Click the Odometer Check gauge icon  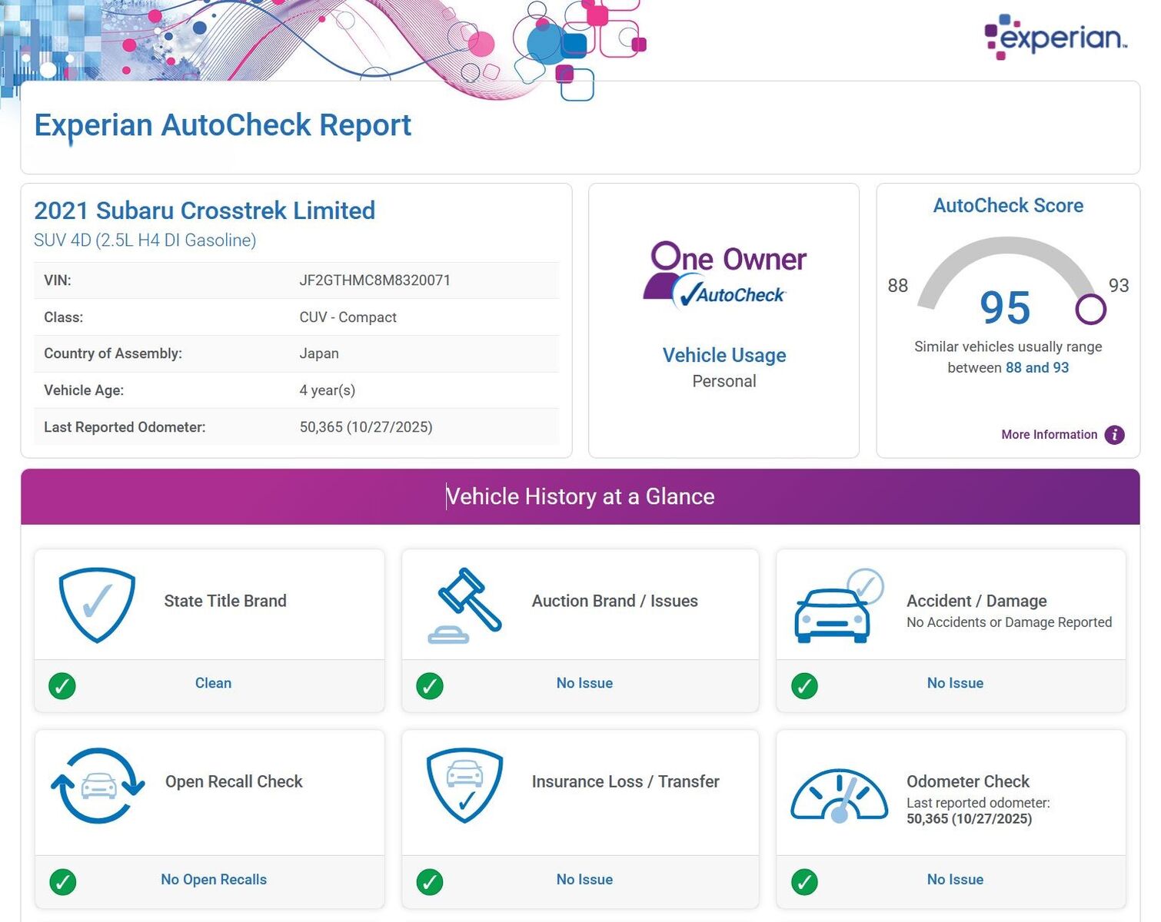839,795
